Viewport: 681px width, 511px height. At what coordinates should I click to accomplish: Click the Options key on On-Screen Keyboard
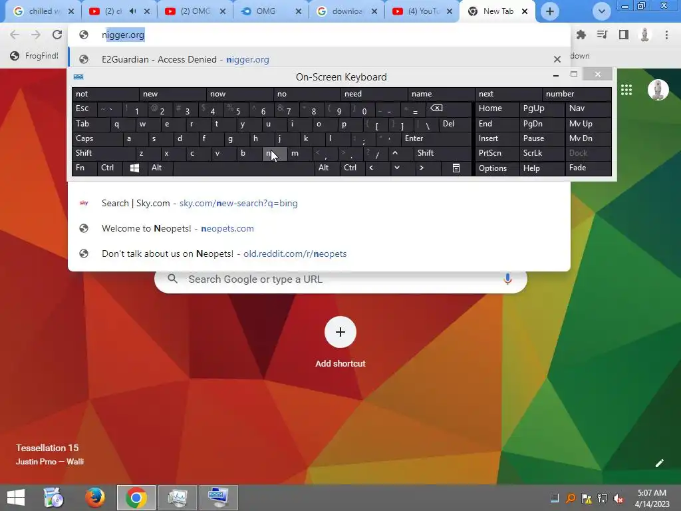tap(497, 168)
